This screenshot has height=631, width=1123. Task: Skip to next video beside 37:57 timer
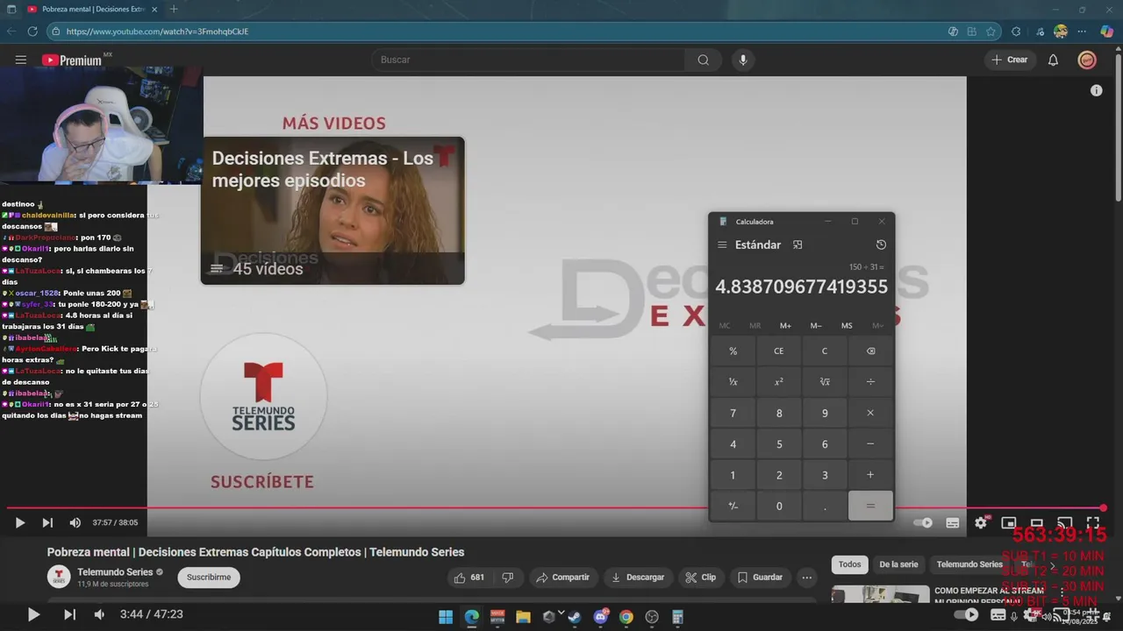(47, 522)
